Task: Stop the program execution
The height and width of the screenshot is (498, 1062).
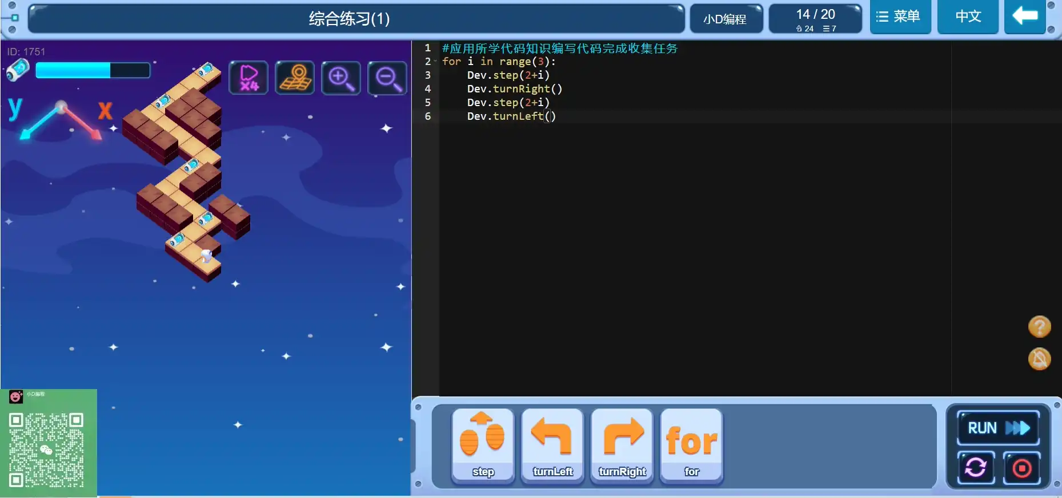Action: tap(1021, 468)
